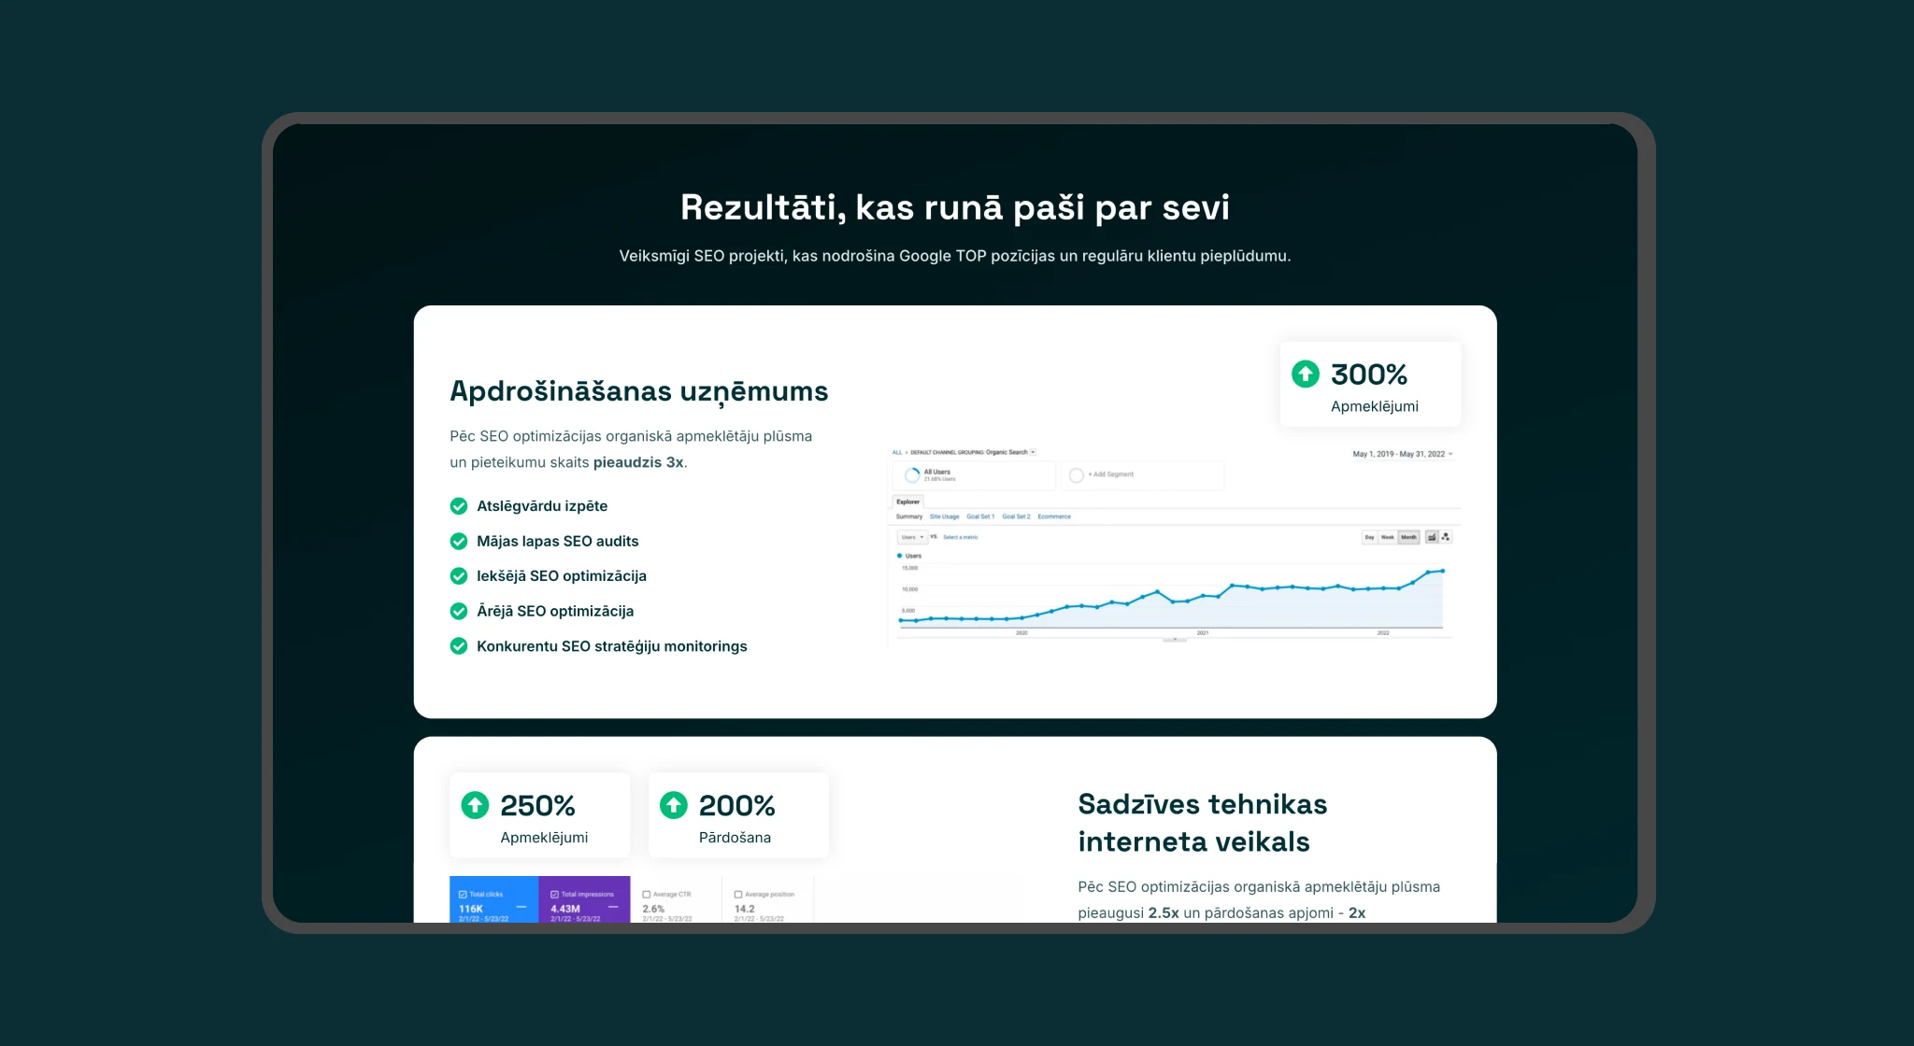Click the green up-arrow icon beside 200%
Image resolution: width=1914 pixels, height=1046 pixels.
tap(674, 804)
